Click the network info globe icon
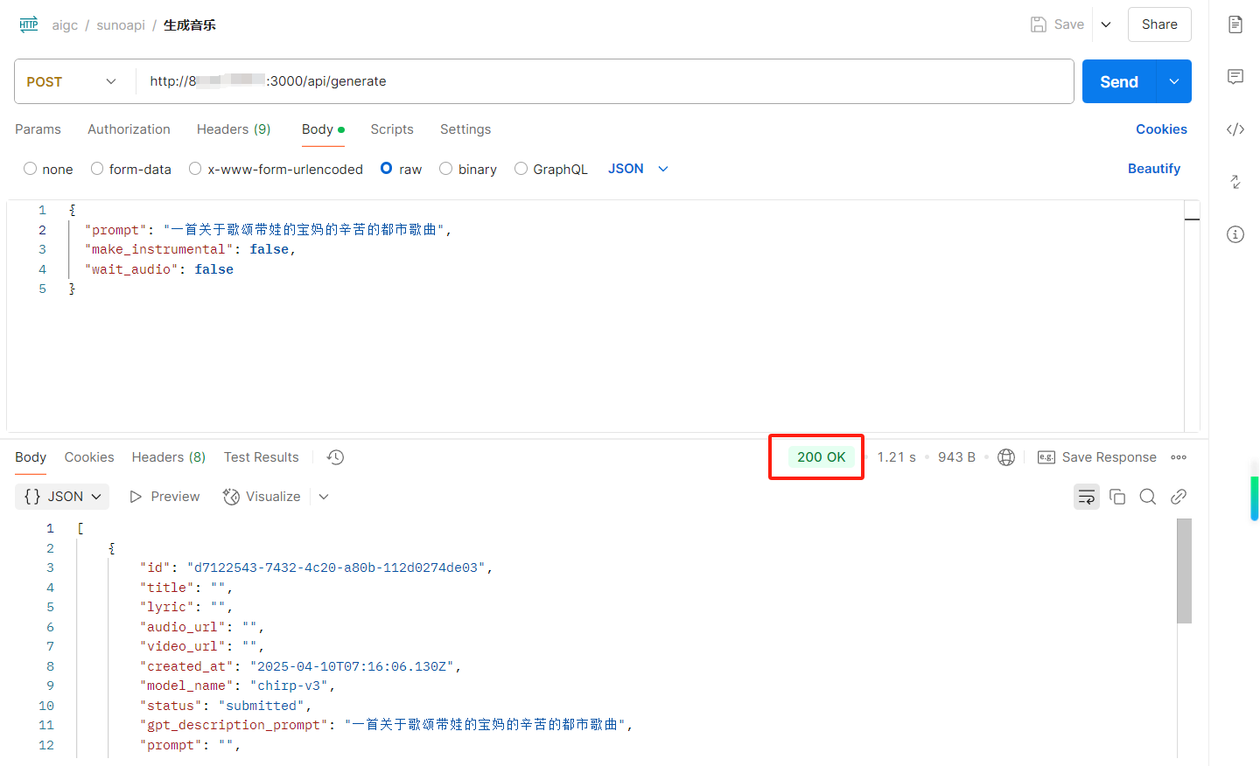This screenshot has width=1260, height=766. pos(1005,456)
